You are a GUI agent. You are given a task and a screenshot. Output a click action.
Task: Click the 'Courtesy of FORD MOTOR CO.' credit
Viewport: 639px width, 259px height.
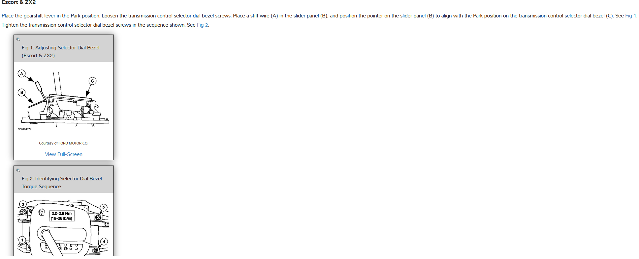point(64,143)
